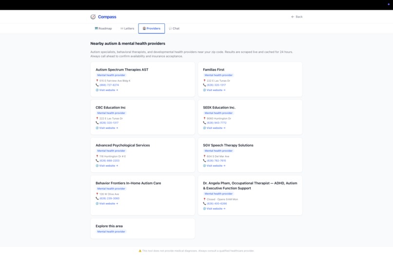Call Dr. Angela Pham at (626) 400-6266
Screen dimensions: 393x255
pyautogui.click(x=217, y=204)
